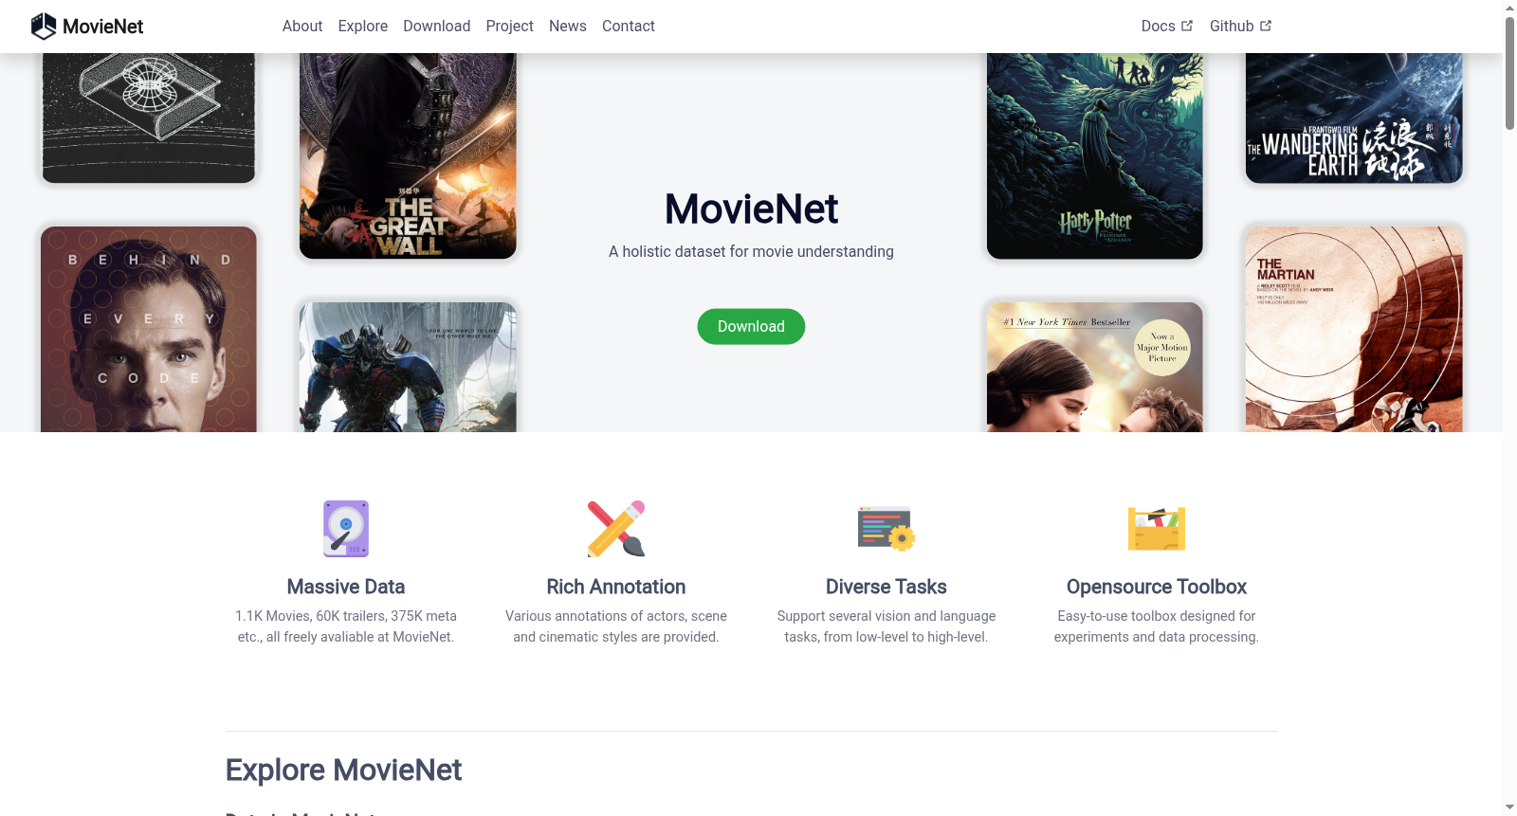
Task: Click external link icon beside Docs
Action: (1187, 26)
